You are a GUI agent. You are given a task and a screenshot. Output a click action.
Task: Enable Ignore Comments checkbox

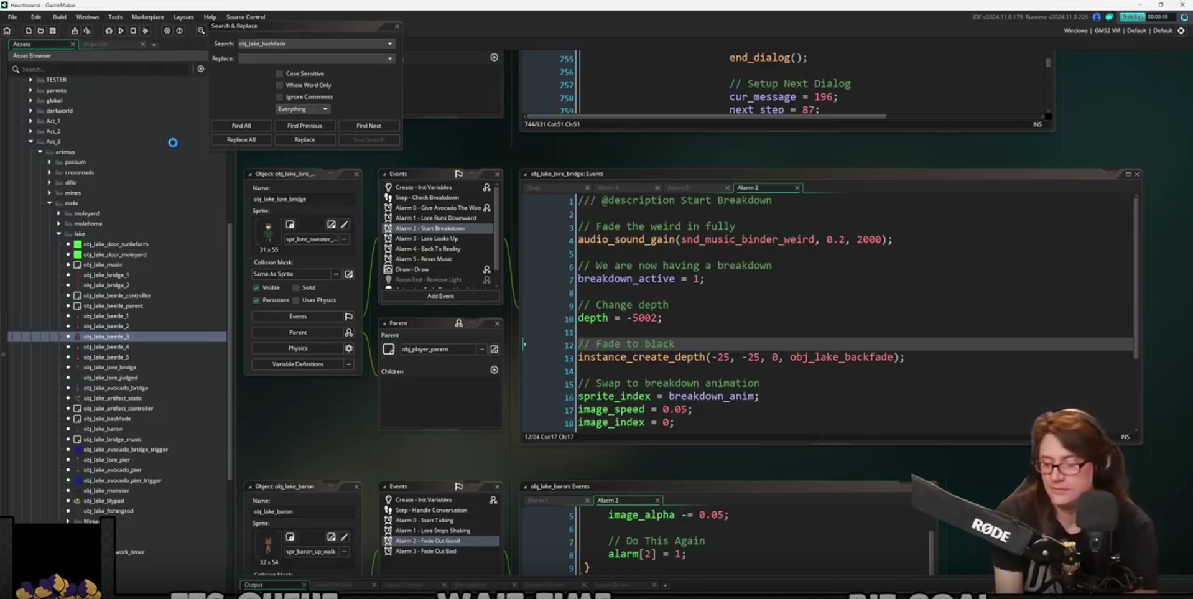tap(279, 97)
